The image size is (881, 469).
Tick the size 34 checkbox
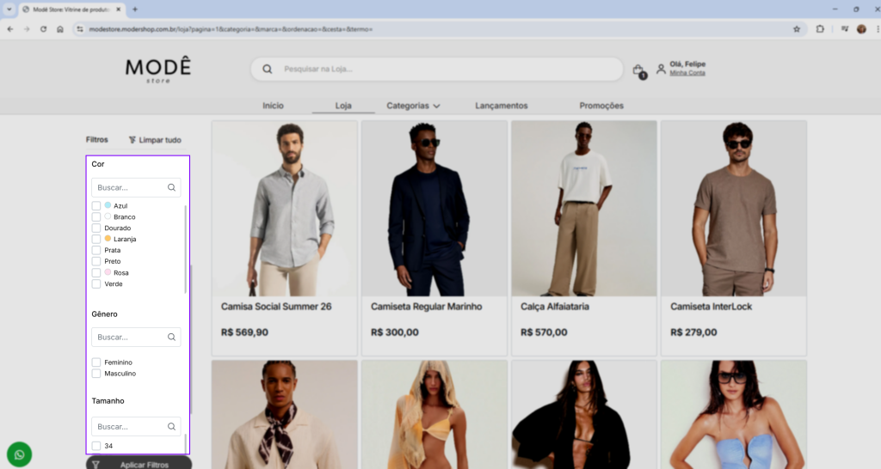[96, 446]
